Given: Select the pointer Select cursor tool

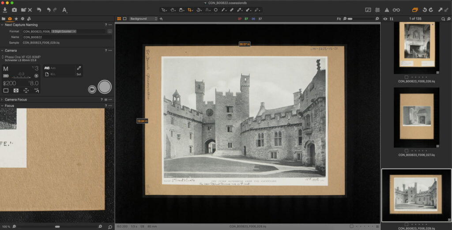Looking at the screenshot, I should click(x=164, y=10).
